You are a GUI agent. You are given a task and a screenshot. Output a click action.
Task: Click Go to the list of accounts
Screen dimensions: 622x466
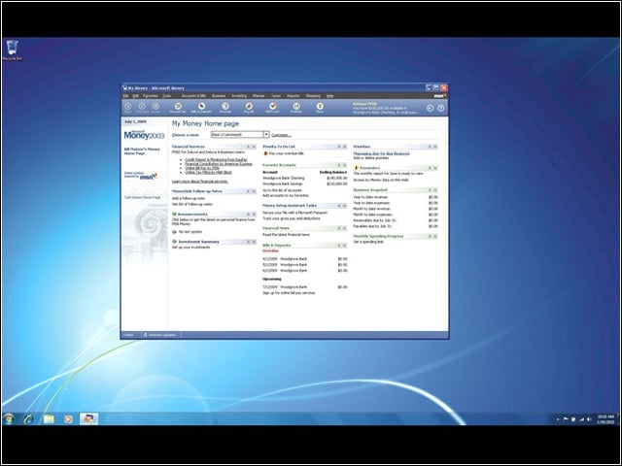(282, 190)
